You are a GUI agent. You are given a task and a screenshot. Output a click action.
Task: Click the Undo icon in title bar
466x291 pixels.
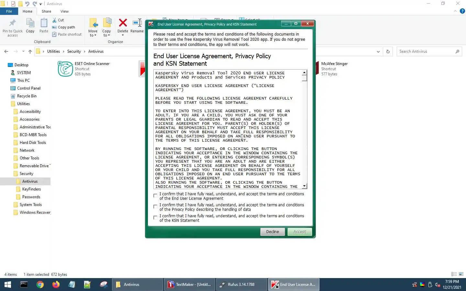[x=27, y=4]
